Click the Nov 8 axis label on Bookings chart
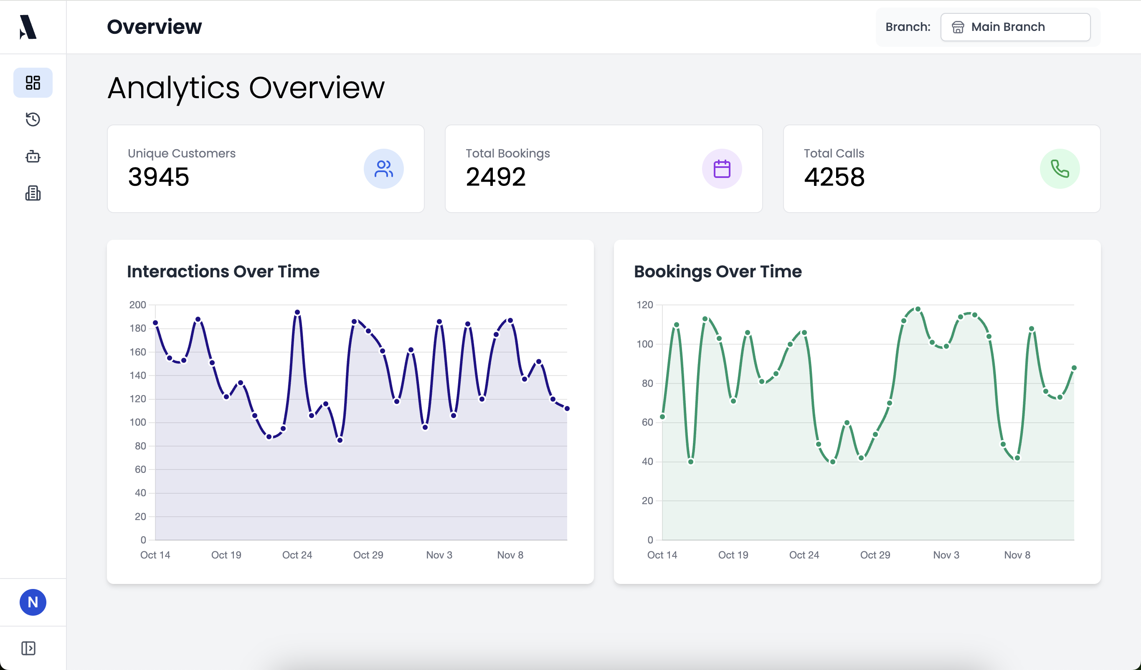 1017,555
